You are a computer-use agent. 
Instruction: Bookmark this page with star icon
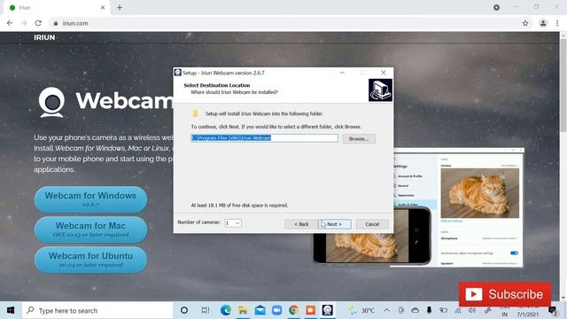(x=525, y=23)
